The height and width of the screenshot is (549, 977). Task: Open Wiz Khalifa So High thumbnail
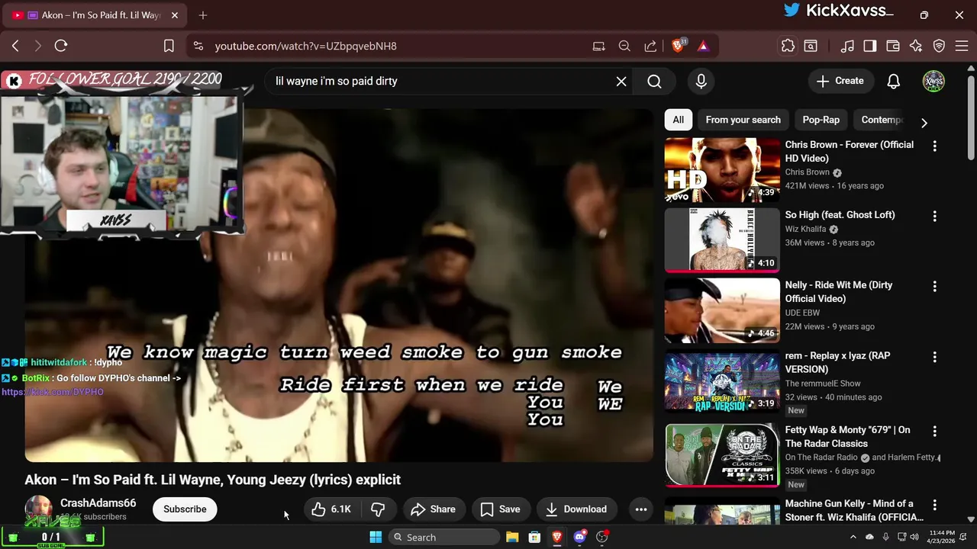coord(722,240)
